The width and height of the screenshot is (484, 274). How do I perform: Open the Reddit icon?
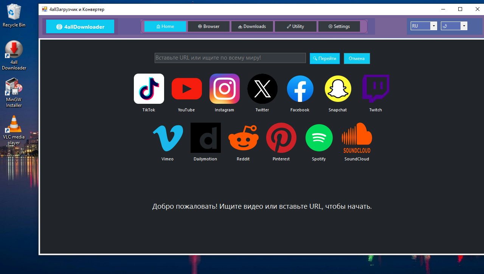(x=244, y=138)
